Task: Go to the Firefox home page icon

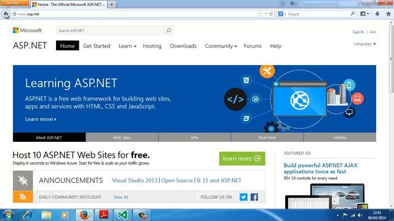Action: [x=388, y=14]
